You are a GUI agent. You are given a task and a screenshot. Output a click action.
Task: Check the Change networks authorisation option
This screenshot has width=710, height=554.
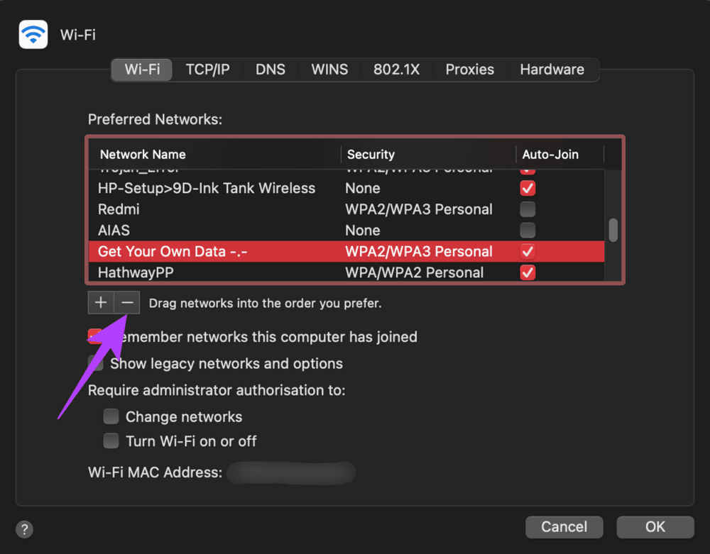pos(111,416)
